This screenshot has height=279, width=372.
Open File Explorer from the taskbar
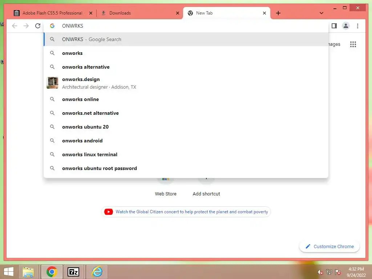click(28, 272)
